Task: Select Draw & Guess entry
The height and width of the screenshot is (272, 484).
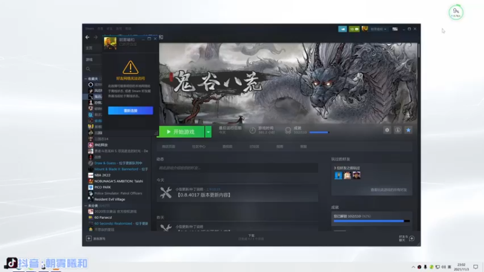Action: [x=118, y=163]
